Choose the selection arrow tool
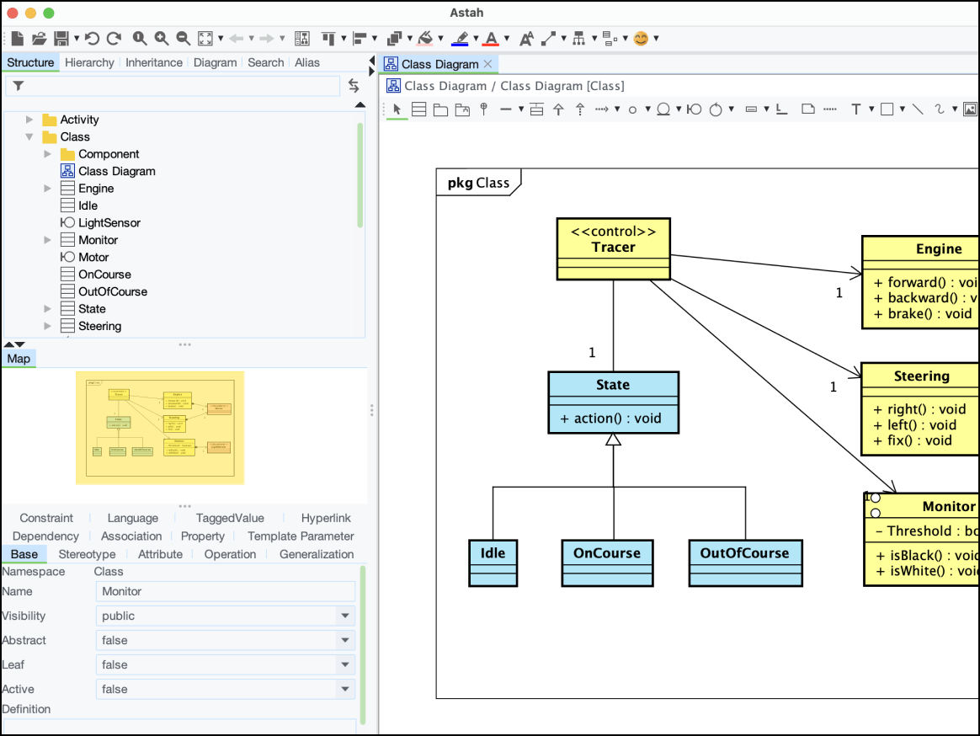The image size is (980, 736). pyautogui.click(x=397, y=109)
